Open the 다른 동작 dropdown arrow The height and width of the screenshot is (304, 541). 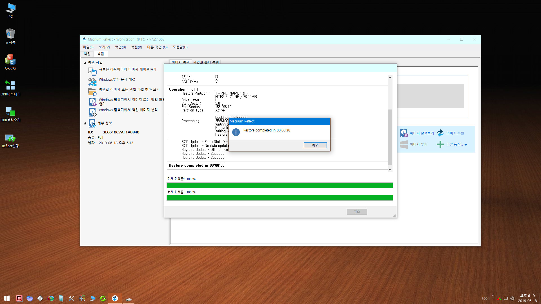click(x=465, y=145)
